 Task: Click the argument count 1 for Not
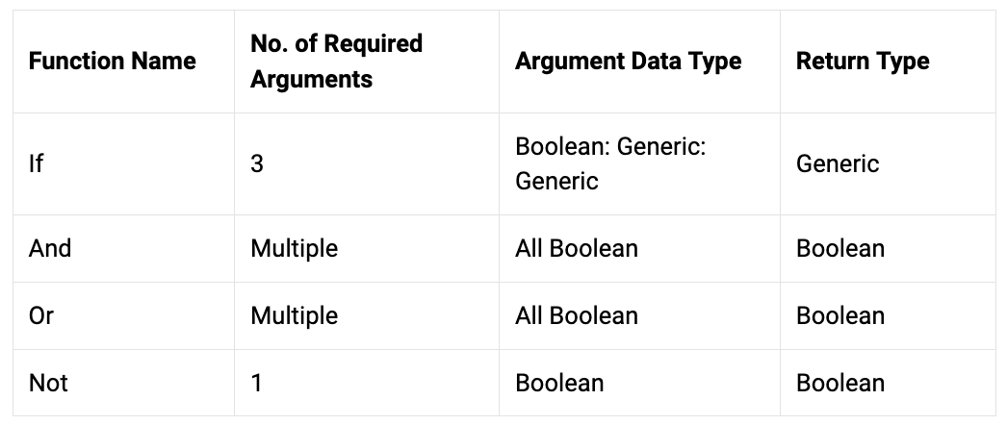point(256,384)
